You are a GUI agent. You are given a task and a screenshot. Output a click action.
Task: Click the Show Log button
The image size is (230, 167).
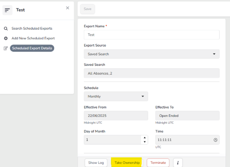[96, 163]
